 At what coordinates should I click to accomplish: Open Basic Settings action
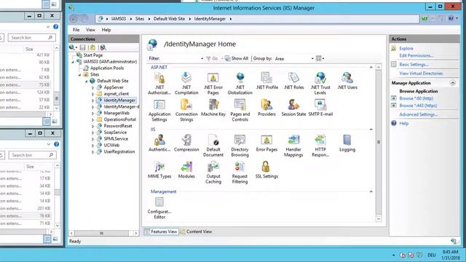coord(414,65)
